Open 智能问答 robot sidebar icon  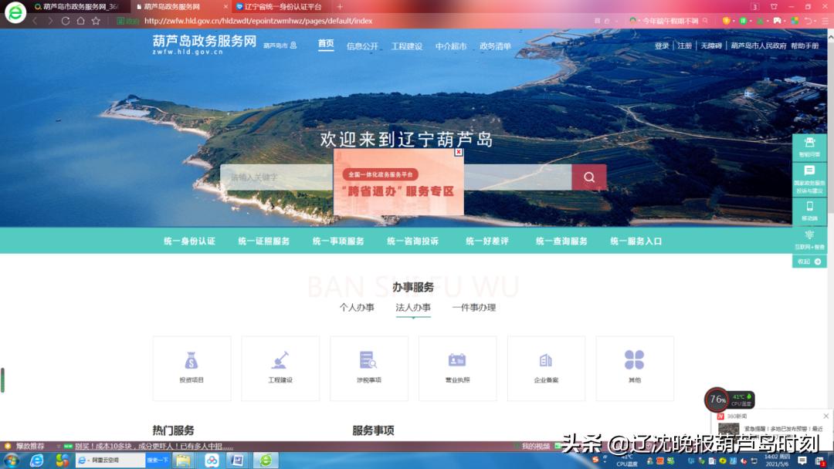coord(809,147)
